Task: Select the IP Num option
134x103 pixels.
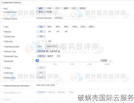Action: (x=41, y=68)
